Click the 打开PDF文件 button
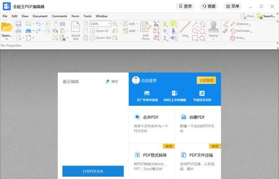 point(93,171)
